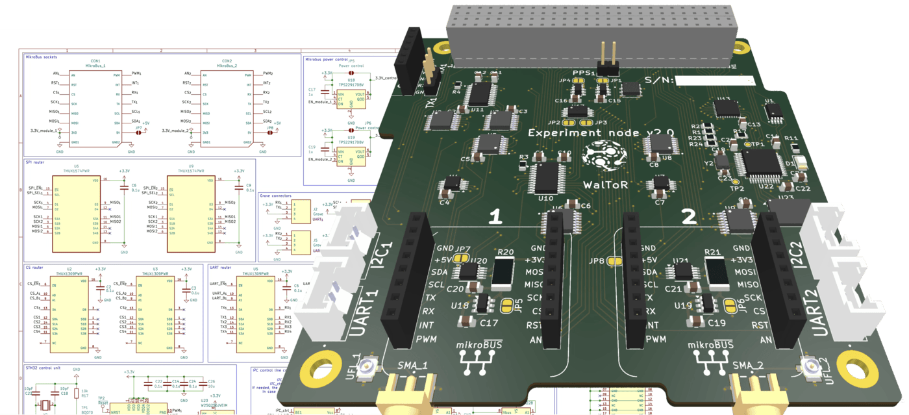Select the U18 TPS22917DBV schematic symbol
This screenshot has height=415, width=909.
[351, 99]
